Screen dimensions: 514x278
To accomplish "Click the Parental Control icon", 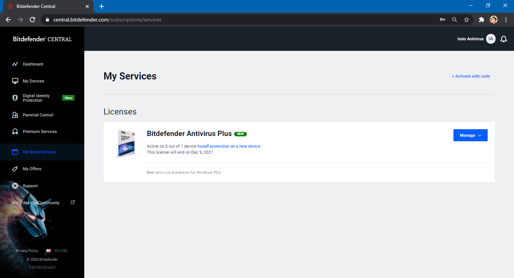I will pyautogui.click(x=15, y=115).
